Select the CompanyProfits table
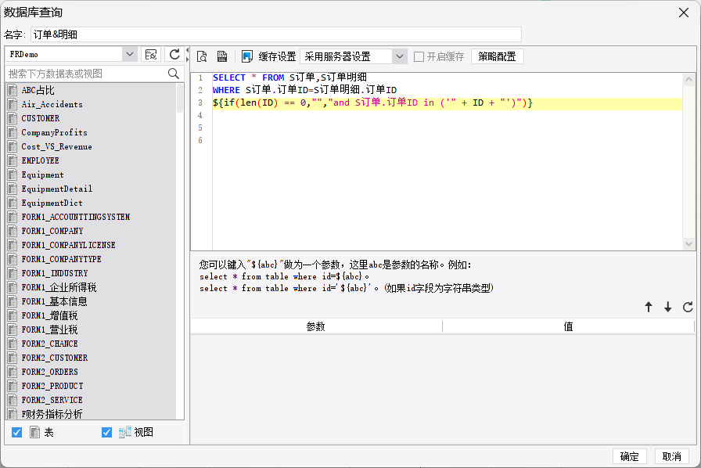The image size is (701, 468). [54, 132]
